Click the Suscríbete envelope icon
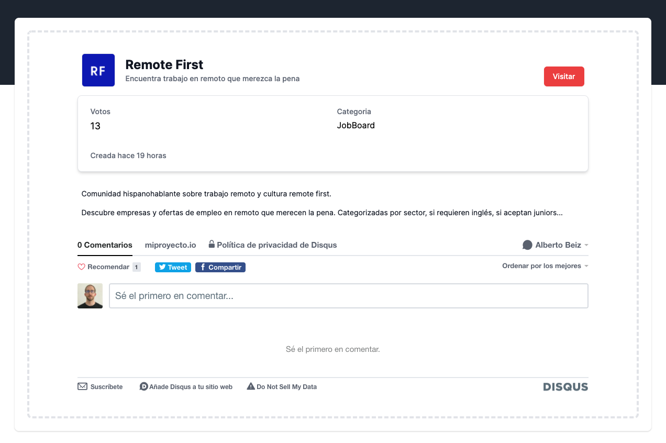Screen dimensions: 666x443 coord(82,386)
